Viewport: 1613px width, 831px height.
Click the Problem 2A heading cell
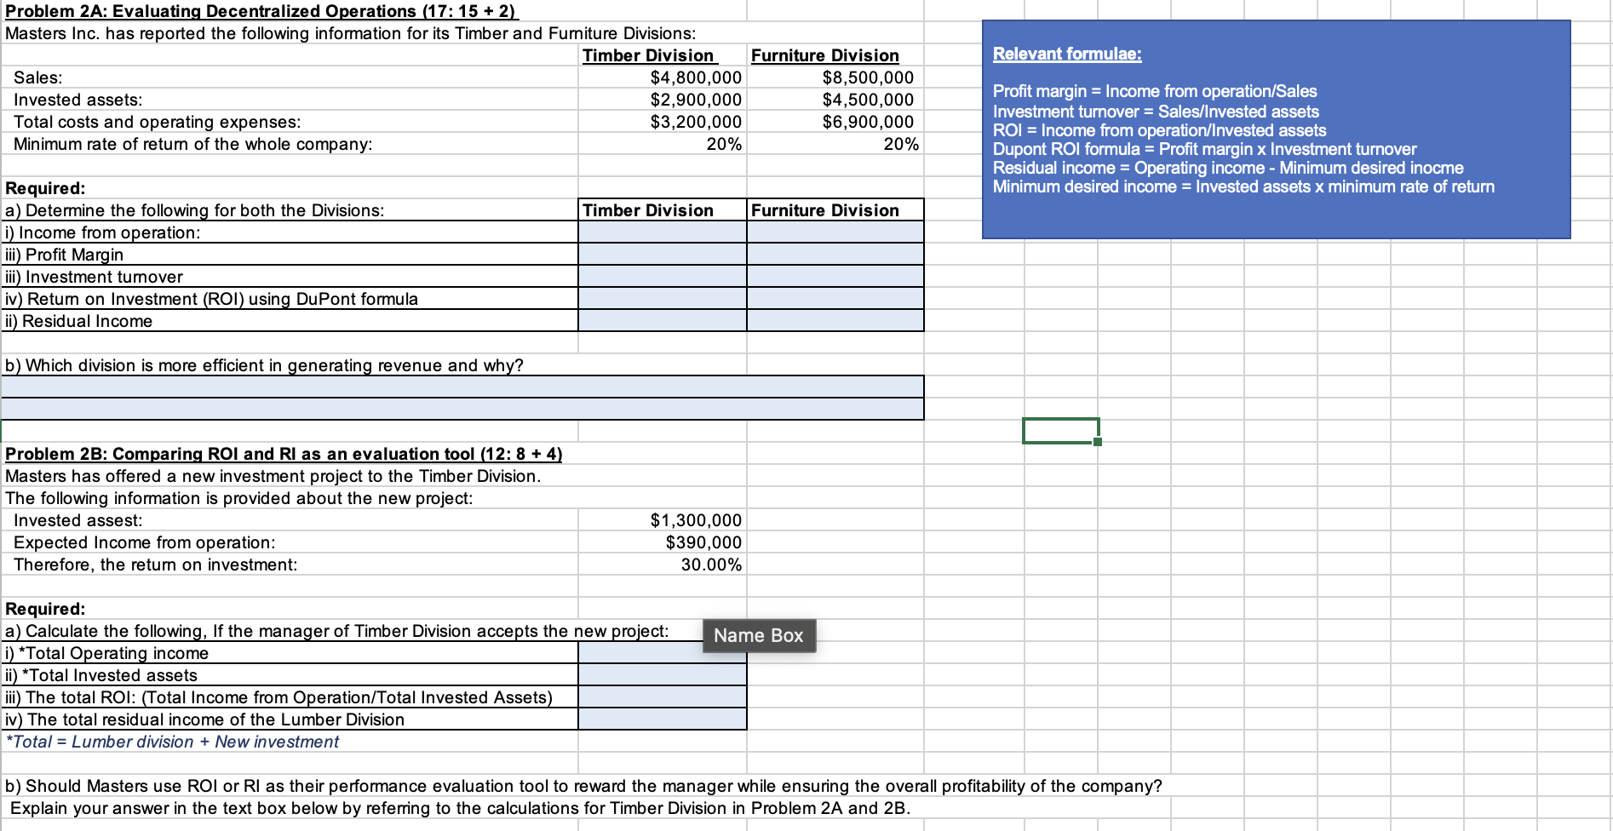[x=255, y=11]
